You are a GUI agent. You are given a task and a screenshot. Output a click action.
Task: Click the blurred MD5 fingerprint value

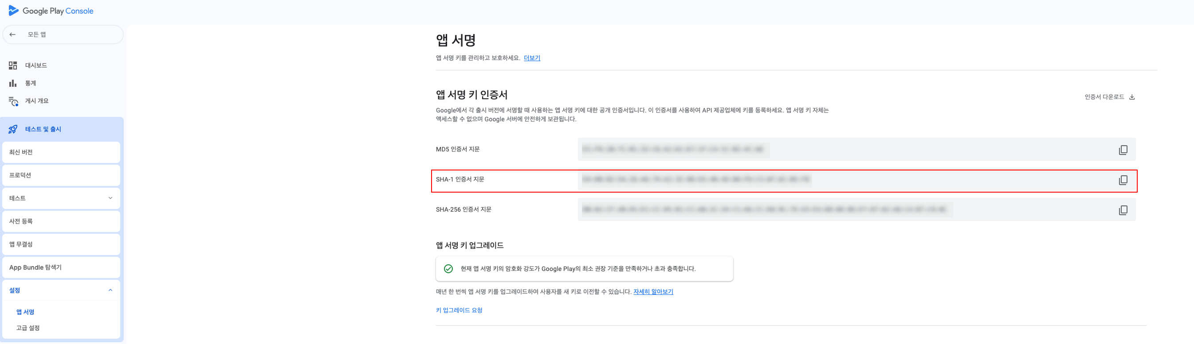[673, 149]
